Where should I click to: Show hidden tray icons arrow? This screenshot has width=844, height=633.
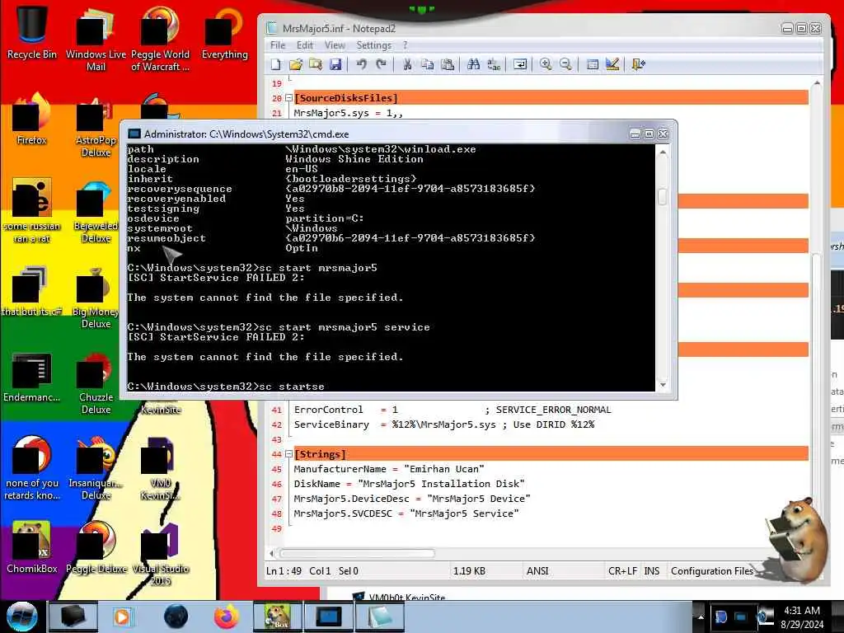(x=701, y=617)
